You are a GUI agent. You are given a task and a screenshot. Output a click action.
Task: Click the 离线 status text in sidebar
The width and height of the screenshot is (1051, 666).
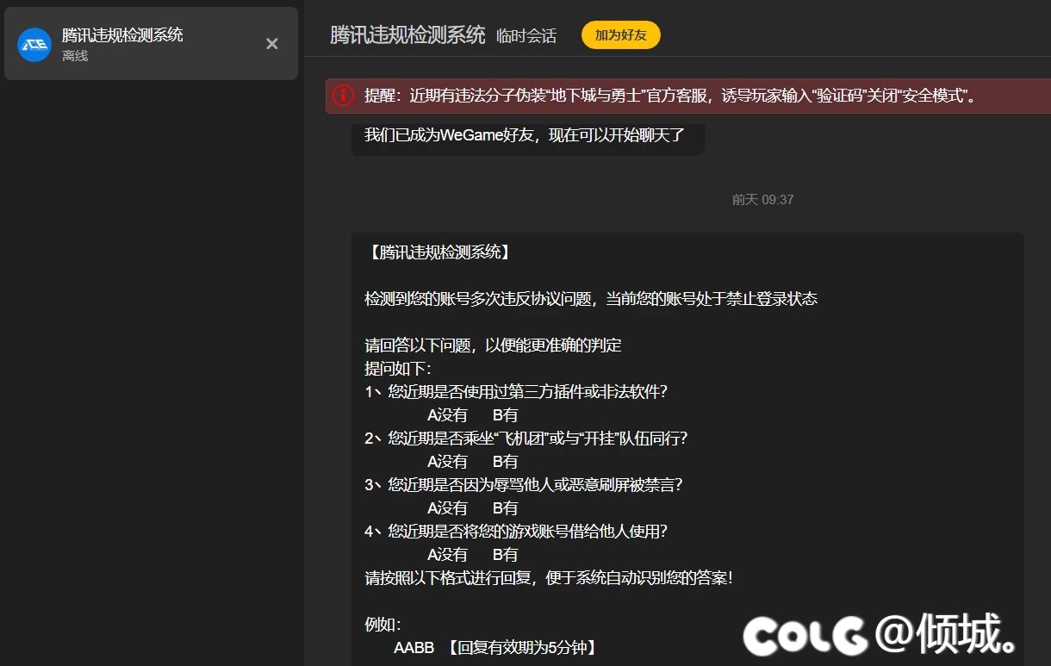pos(75,56)
